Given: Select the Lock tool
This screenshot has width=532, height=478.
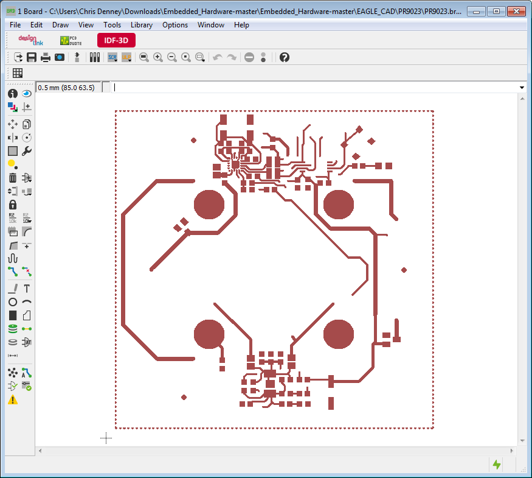Looking at the screenshot, I should 13,205.
